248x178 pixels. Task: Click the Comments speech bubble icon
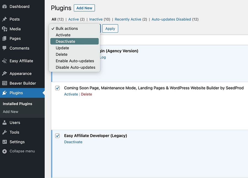click(4, 48)
